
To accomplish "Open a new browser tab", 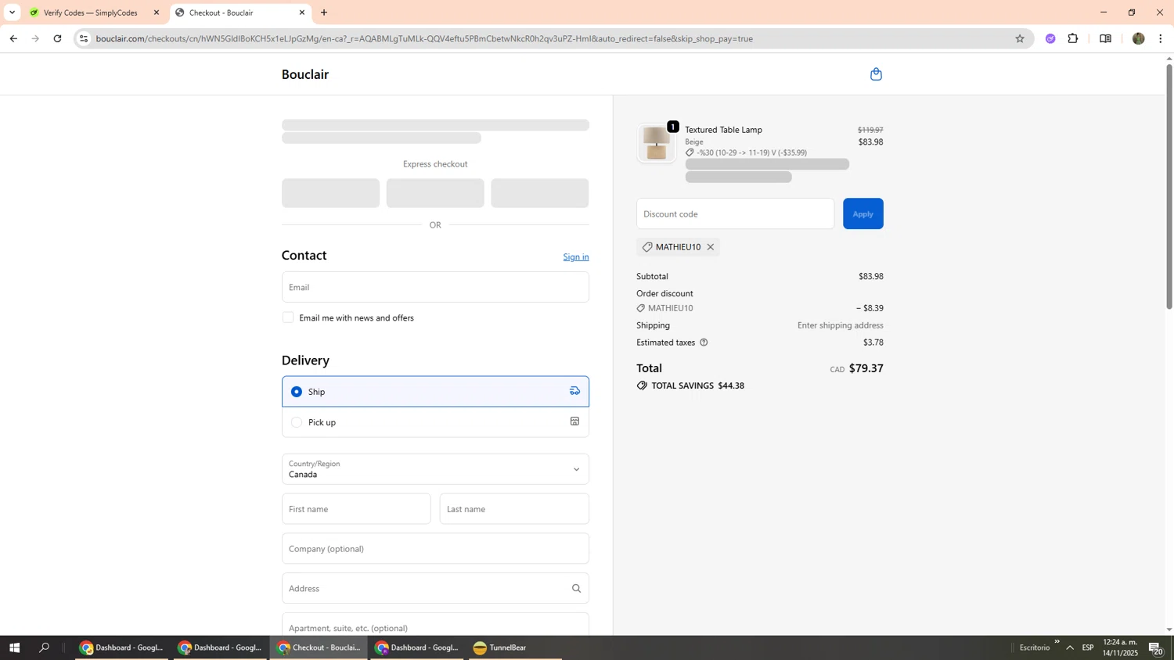I will 324,13.
